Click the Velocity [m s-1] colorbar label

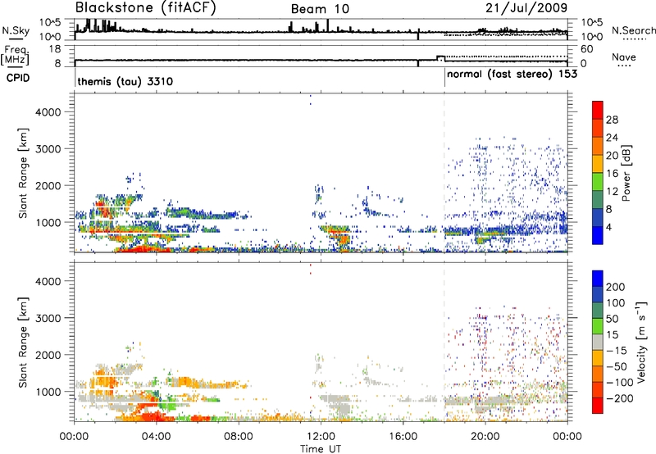click(641, 342)
